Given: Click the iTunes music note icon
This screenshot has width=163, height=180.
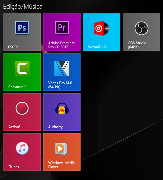Looking at the screenshot, I should tap(22, 148).
